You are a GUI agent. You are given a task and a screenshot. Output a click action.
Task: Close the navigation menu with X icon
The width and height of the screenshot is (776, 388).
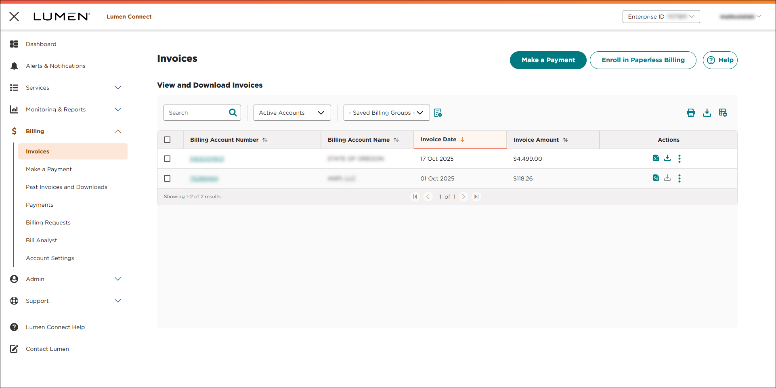[14, 17]
